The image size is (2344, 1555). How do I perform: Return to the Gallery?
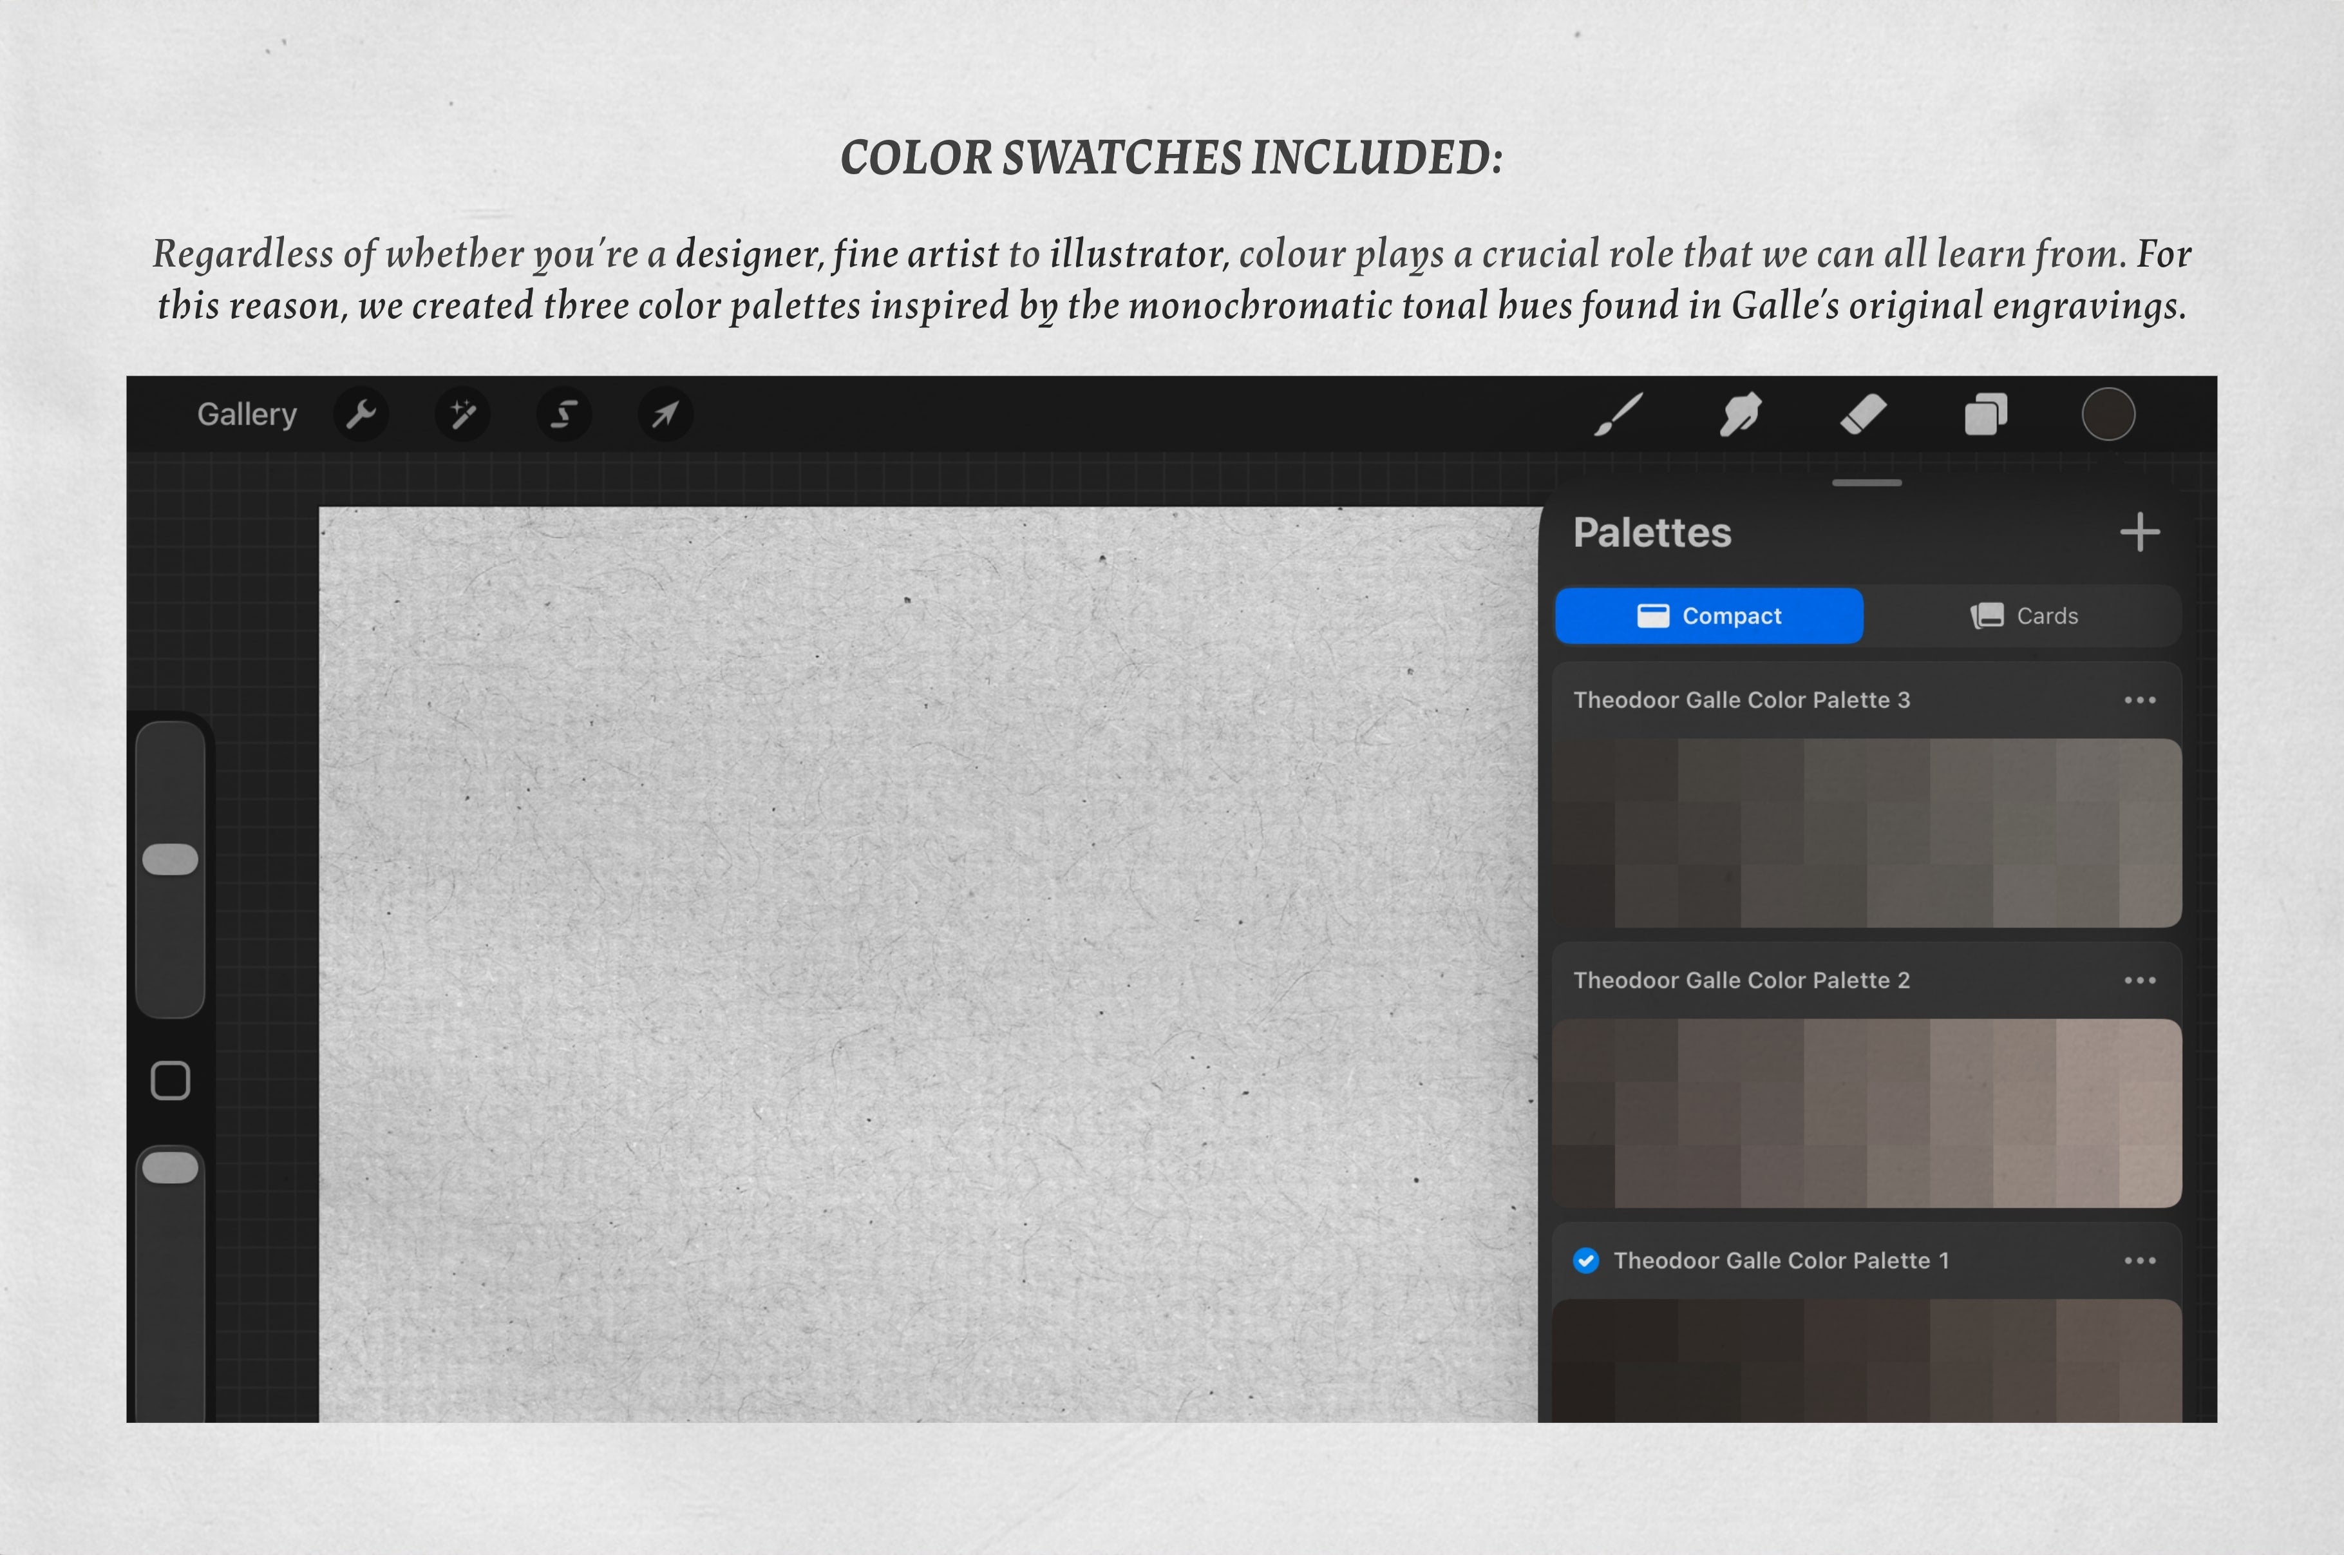247,415
